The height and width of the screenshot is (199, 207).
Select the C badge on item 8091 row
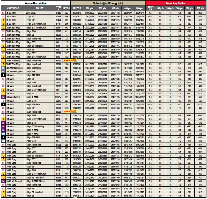pyautogui.click(x=3, y=90)
